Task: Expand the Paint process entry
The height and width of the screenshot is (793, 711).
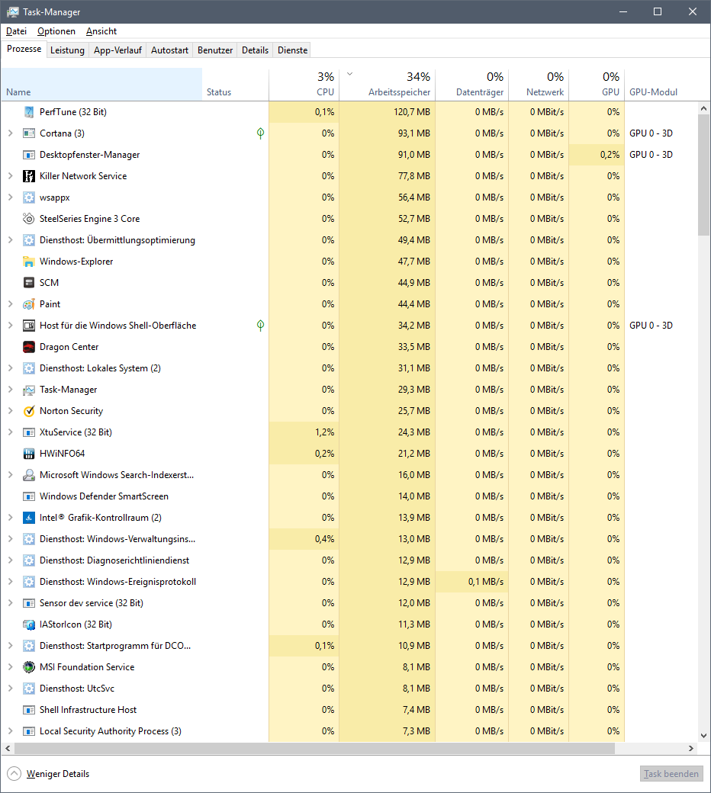Action: click(x=10, y=304)
